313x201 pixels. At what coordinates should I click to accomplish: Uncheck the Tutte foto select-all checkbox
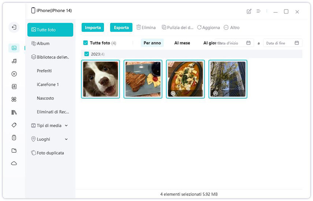click(85, 43)
